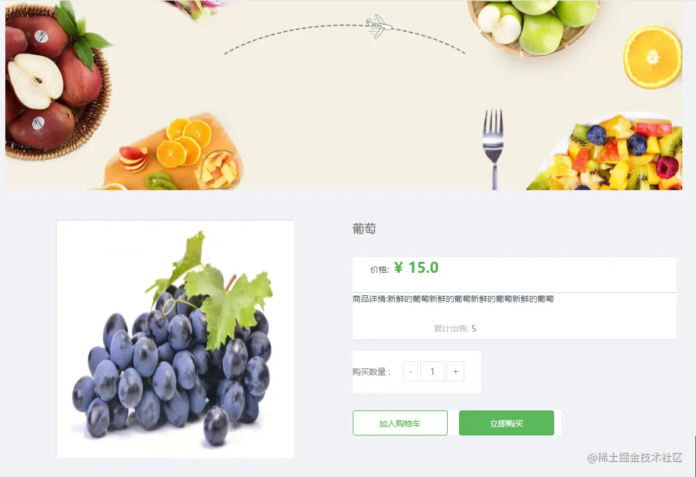Click the purchase quantity input field
The image size is (696, 477).
432,371
